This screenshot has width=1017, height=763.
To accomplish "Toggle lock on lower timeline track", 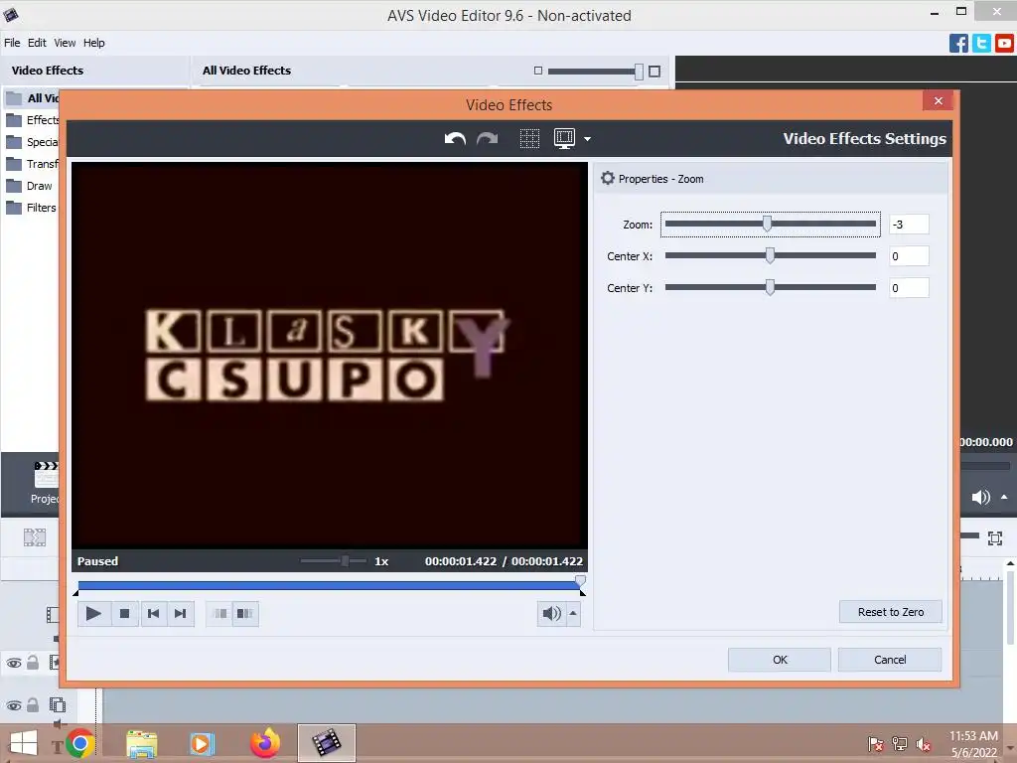I will (33, 704).
